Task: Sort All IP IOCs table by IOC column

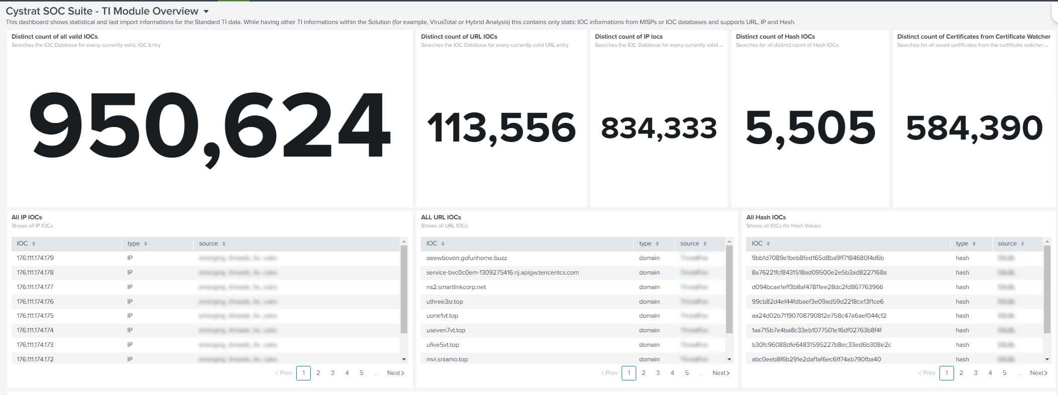Action: coord(26,243)
